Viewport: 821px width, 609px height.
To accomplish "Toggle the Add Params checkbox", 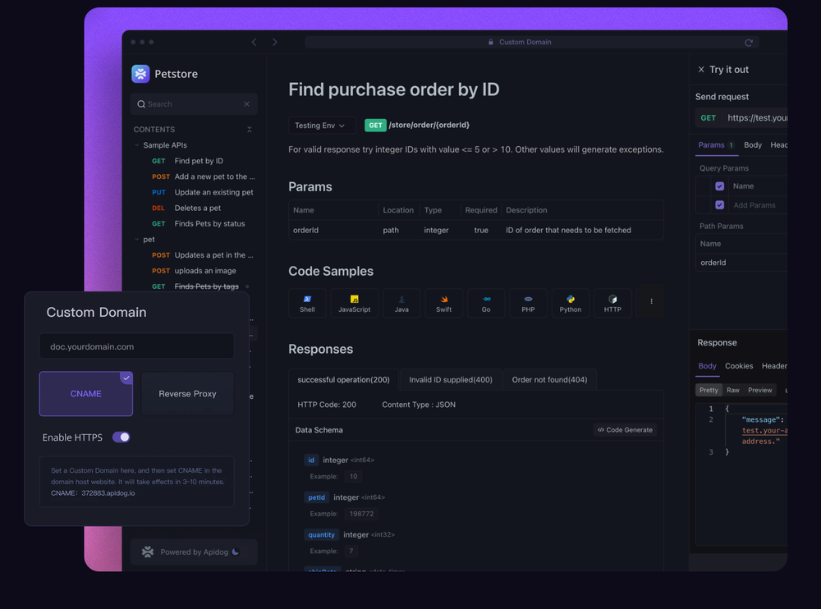I will coord(719,205).
